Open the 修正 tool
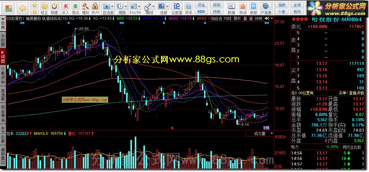The width and height of the screenshot is (369, 172). [44, 8]
